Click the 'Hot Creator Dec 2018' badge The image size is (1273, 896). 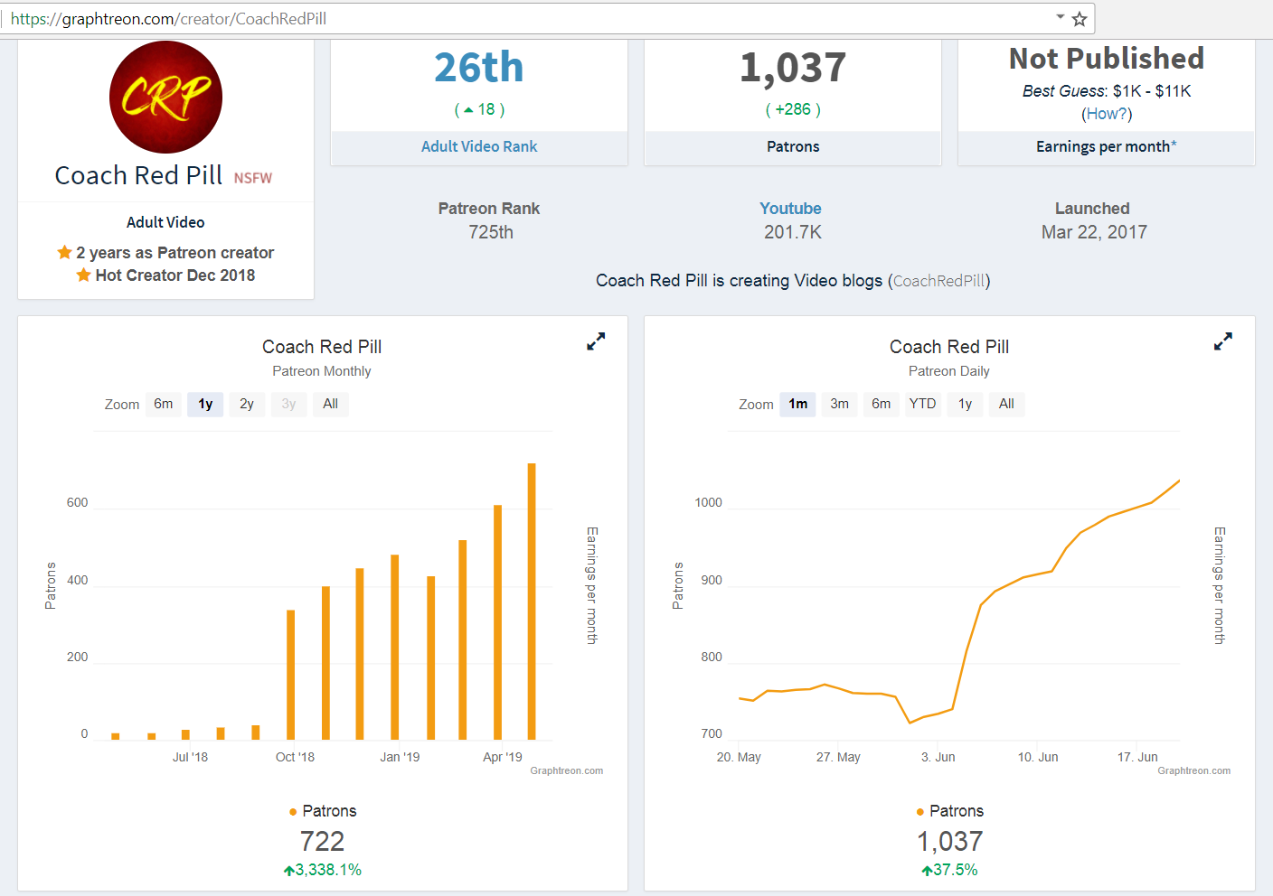coord(165,275)
